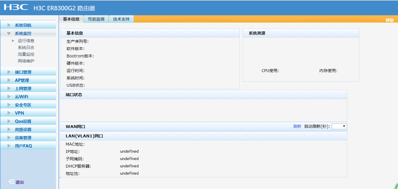Switch to 技术支持 tab
Screen dimensions: 398x189
click(x=121, y=19)
